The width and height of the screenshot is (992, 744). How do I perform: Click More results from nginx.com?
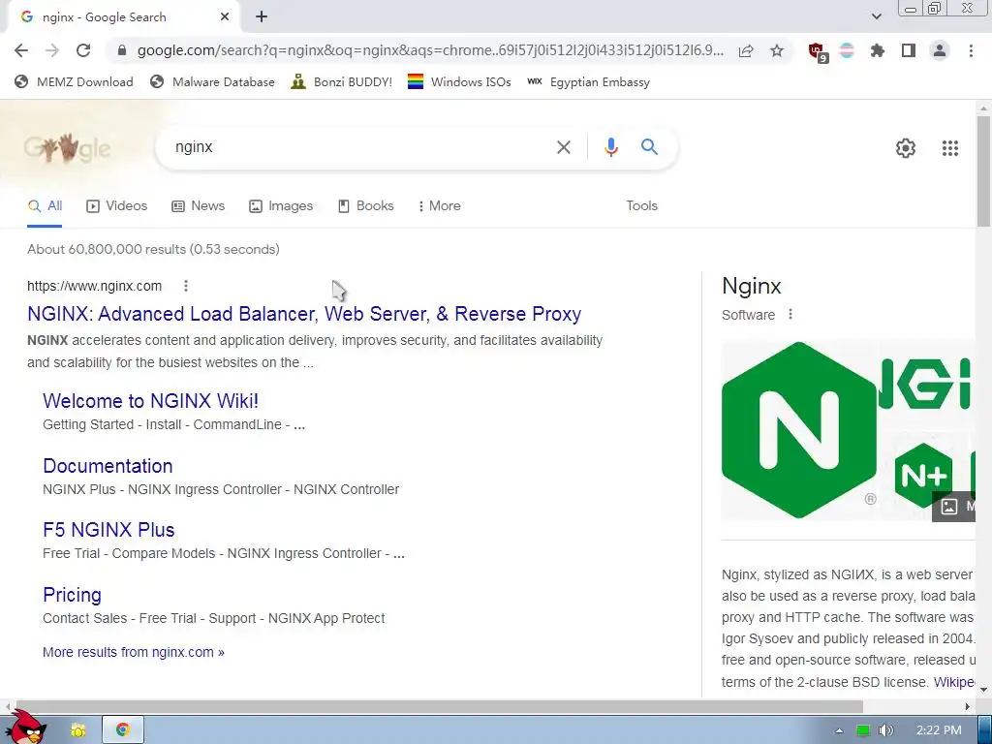coord(134,652)
